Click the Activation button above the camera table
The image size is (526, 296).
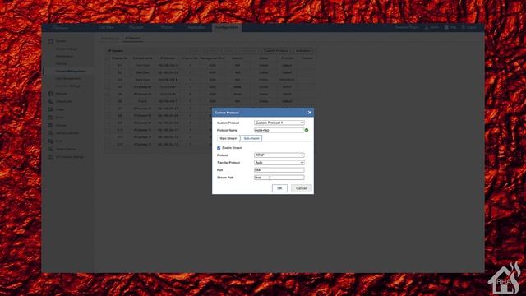click(x=303, y=51)
